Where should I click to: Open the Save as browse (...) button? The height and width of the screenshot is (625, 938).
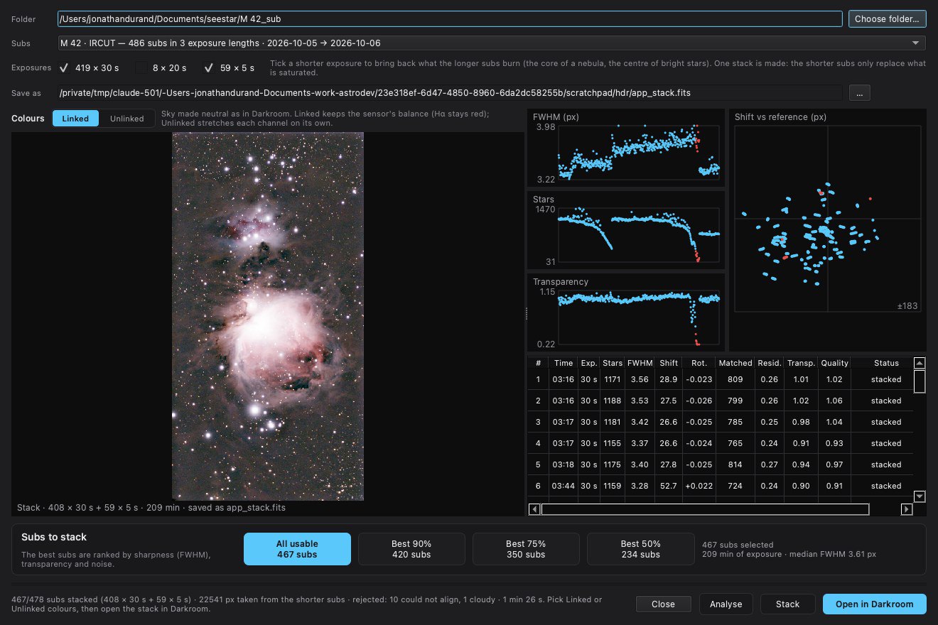859,93
